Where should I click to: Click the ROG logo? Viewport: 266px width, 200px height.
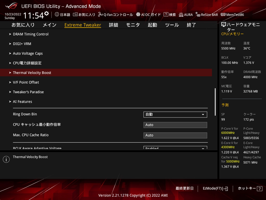click(x=11, y=6)
